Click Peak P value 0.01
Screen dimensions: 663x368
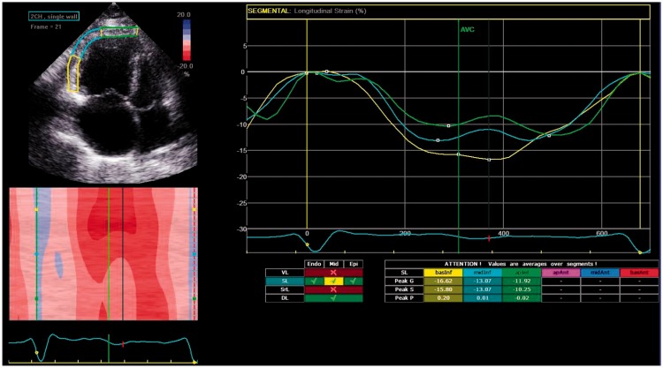483,298
